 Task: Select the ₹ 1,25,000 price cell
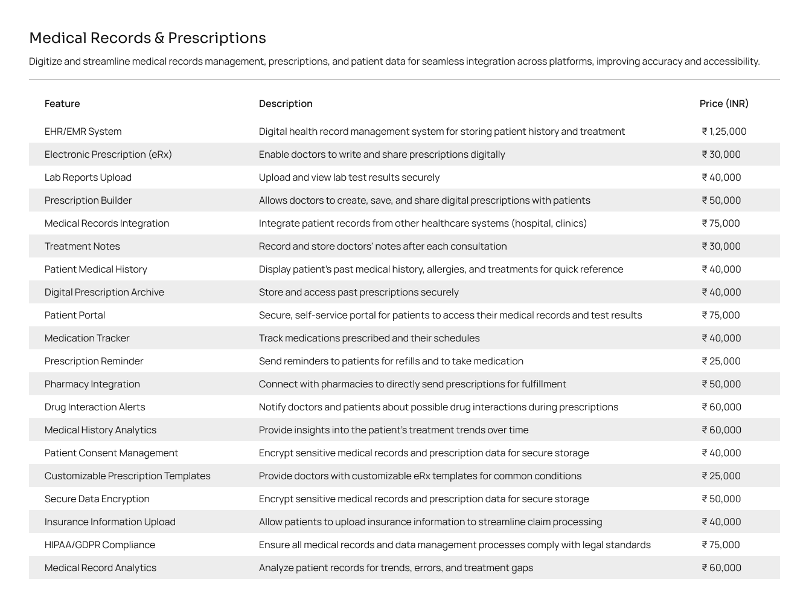(x=724, y=131)
